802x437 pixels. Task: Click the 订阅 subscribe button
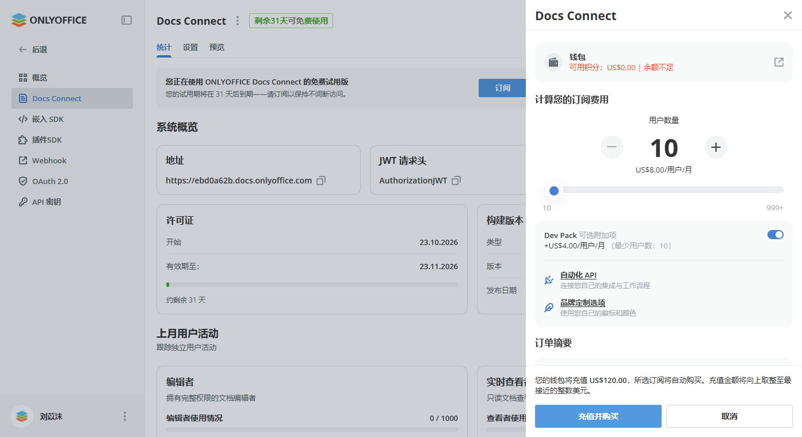(502, 88)
